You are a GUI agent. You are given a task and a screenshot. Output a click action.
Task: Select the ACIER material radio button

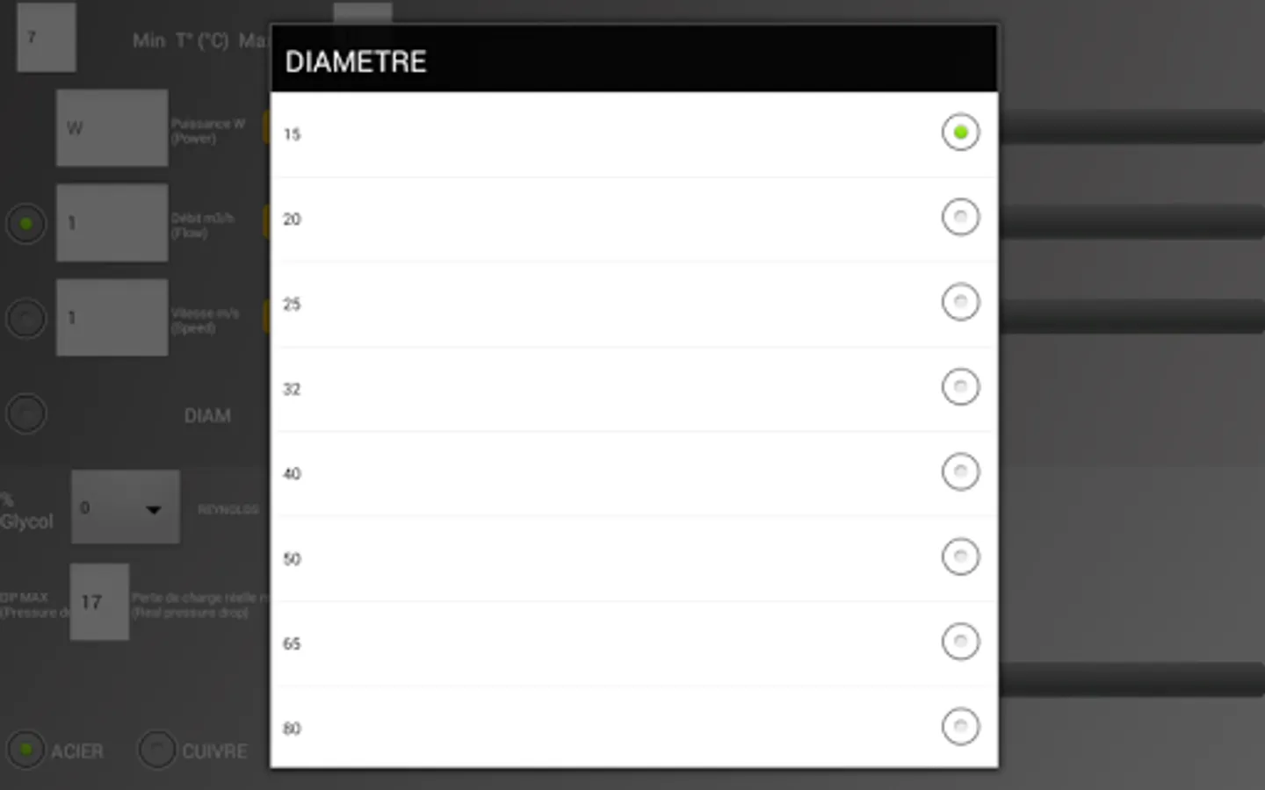coord(26,750)
